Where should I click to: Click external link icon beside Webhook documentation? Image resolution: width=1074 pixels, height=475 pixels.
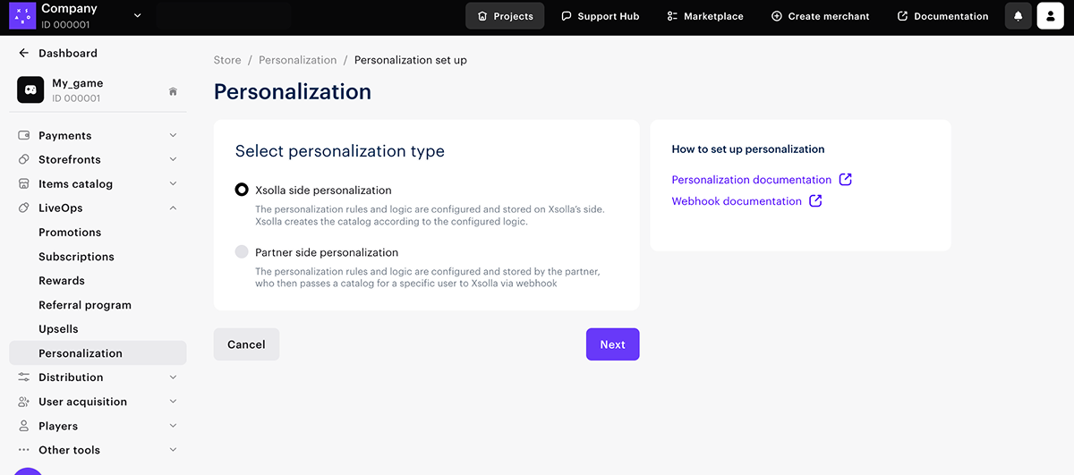coord(815,201)
